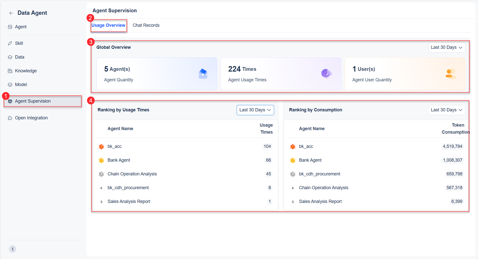This screenshot has height=259, width=478.
Task: Click the Global Overview heading
Action: pos(114,47)
